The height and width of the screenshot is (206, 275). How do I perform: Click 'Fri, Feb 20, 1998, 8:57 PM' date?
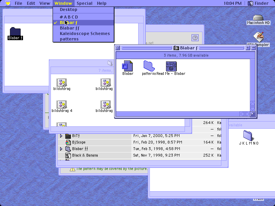click(x=158, y=142)
